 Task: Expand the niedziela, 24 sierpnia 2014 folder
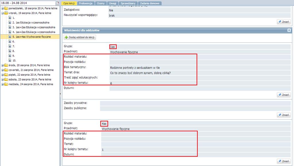(x=2, y=84)
